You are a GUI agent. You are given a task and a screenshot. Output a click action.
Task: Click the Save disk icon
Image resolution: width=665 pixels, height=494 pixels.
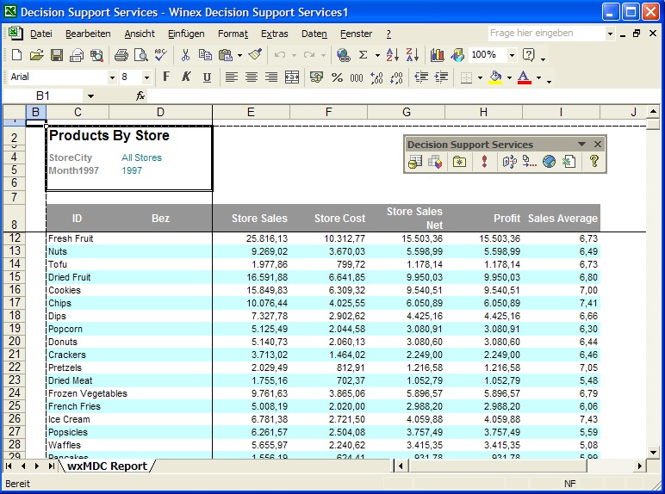click(56, 55)
